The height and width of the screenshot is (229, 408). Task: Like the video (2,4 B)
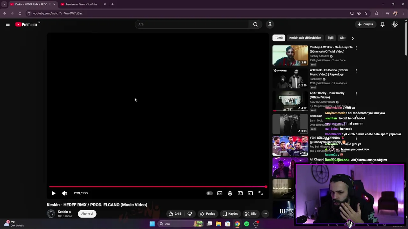[175, 214]
